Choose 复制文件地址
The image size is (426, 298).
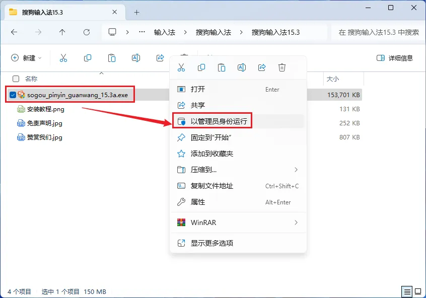click(238, 186)
